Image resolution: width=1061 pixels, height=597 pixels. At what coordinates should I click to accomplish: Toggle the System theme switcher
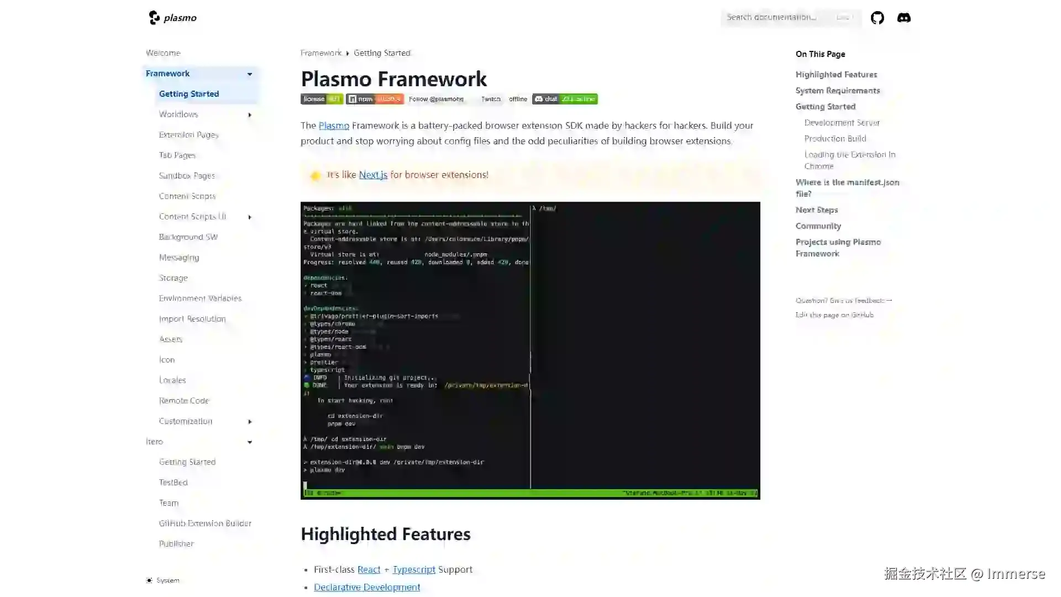tap(163, 580)
